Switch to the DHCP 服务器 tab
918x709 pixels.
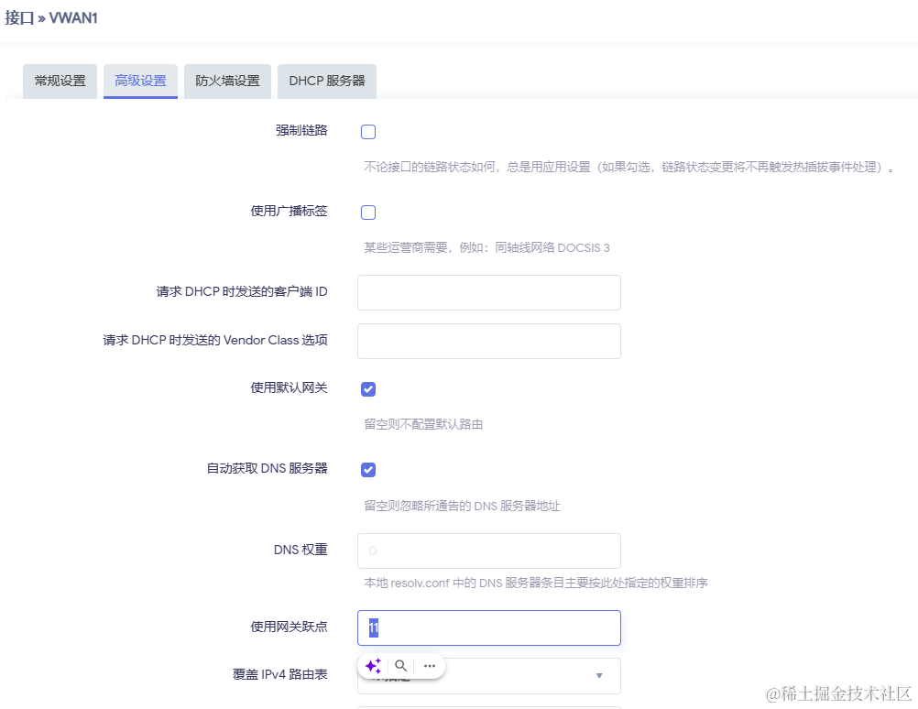pyautogui.click(x=326, y=81)
